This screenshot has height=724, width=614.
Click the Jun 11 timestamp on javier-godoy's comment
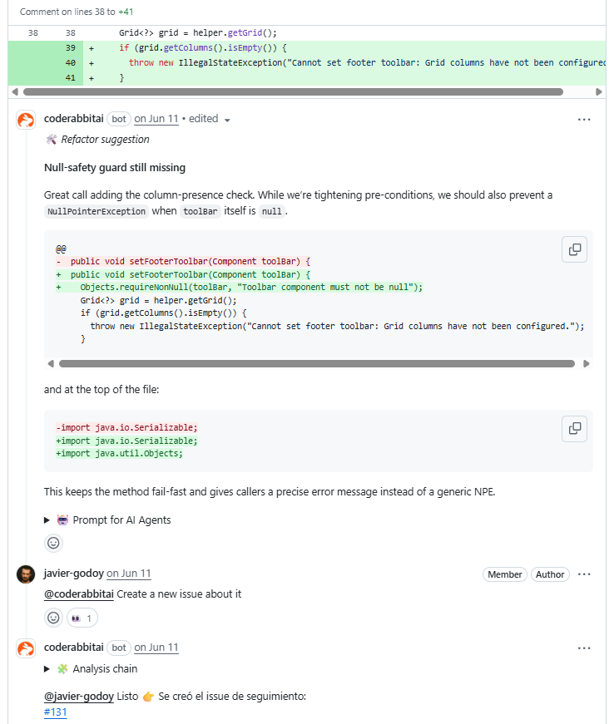tap(129, 574)
